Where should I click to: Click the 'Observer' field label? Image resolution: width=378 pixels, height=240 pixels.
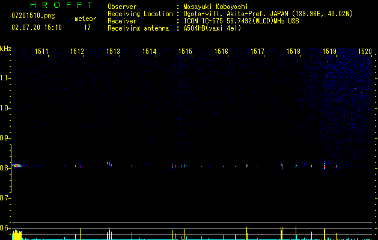pos(122,7)
